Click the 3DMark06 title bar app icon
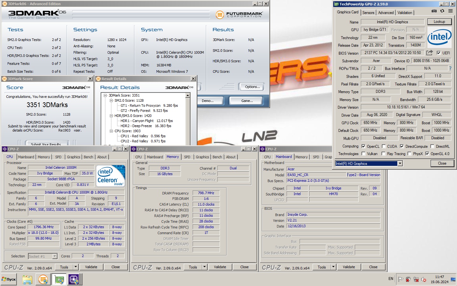Image resolution: width=457 pixels, height=286 pixels. 4,4
